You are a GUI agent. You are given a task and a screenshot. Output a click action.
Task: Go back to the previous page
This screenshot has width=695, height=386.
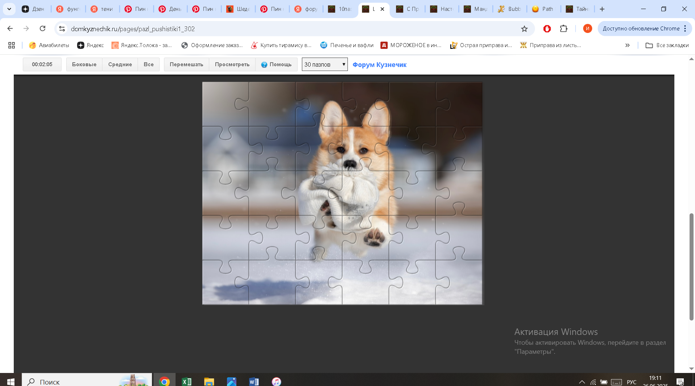click(10, 29)
